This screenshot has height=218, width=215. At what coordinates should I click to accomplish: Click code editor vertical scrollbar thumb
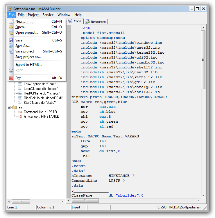click(x=203, y=60)
